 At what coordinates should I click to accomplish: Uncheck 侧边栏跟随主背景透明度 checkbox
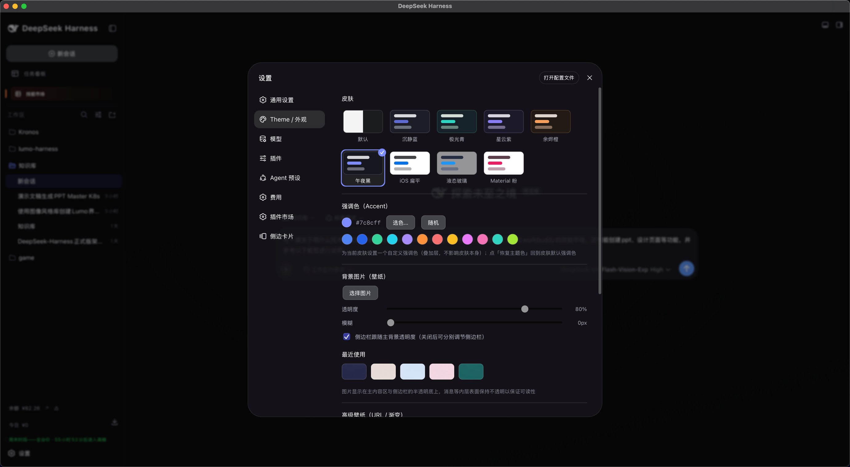(x=347, y=337)
